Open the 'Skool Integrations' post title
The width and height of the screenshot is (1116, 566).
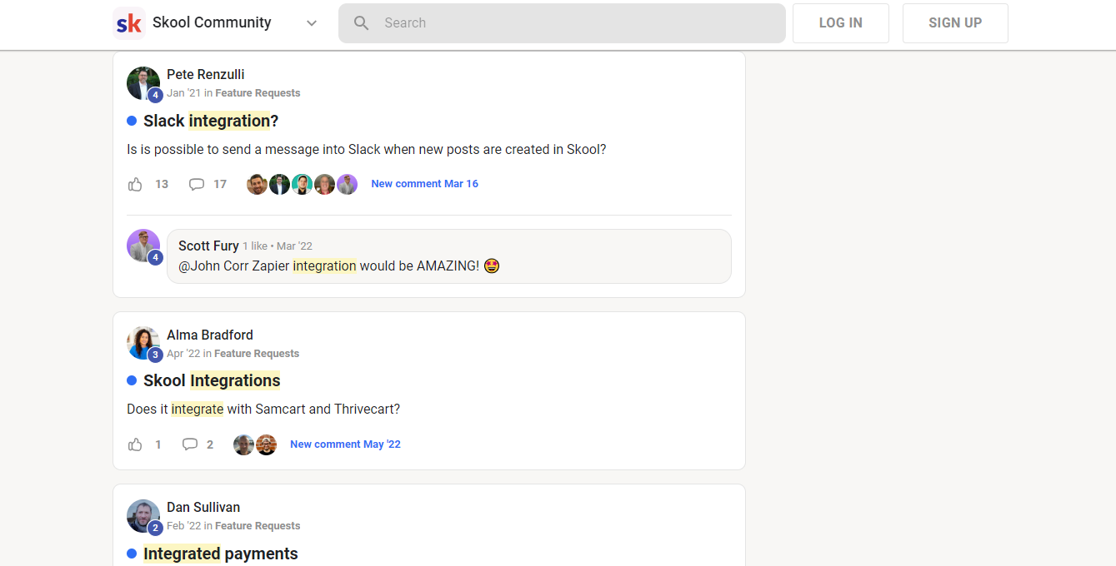[212, 380]
